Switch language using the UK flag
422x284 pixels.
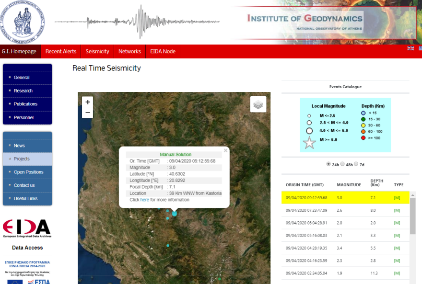click(410, 48)
